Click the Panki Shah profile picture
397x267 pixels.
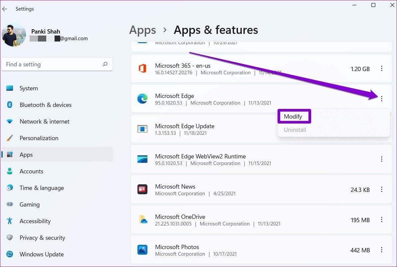(14, 35)
